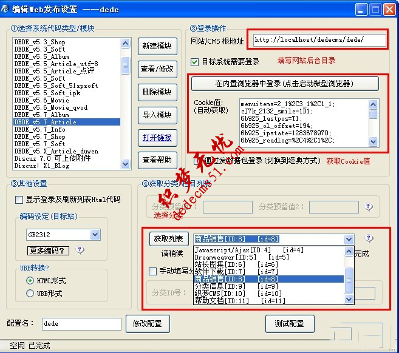Click help icon next to 更多编码 button

[80, 250]
